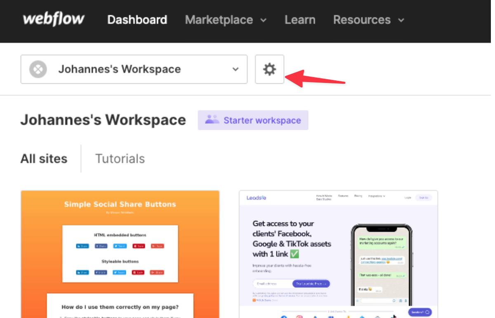Click the LinkedIn icon on the Share button
Image resolution: width=495 pixels, height=318 pixels.
pos(78,246)
